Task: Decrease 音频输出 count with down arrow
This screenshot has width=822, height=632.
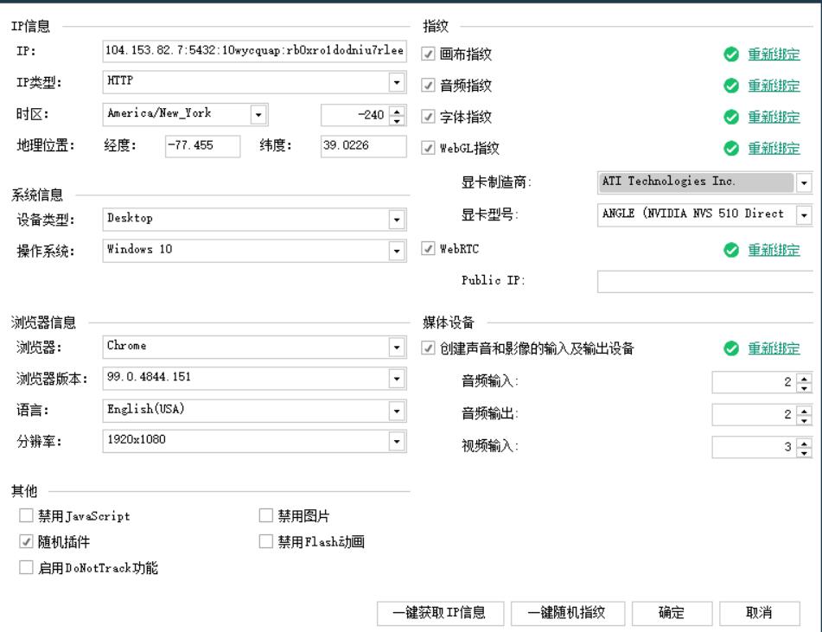Action: (x=804, y=420)
